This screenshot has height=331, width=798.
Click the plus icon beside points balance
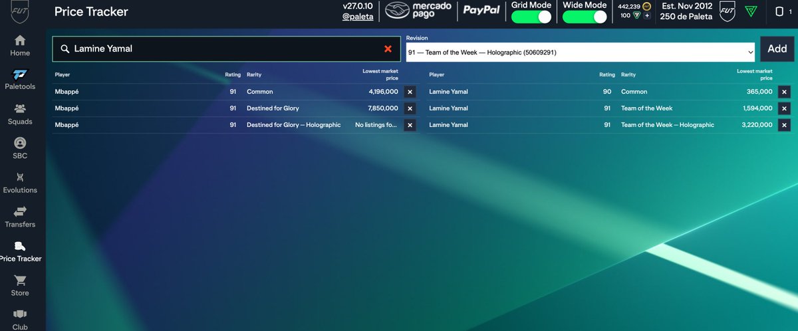pos(646,15)
